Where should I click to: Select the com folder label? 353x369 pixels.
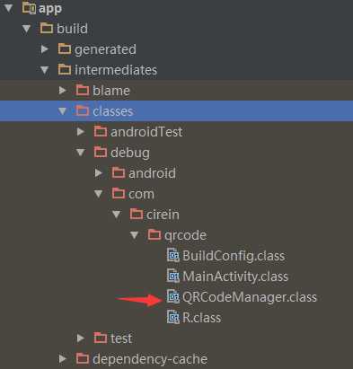[141, 194]
